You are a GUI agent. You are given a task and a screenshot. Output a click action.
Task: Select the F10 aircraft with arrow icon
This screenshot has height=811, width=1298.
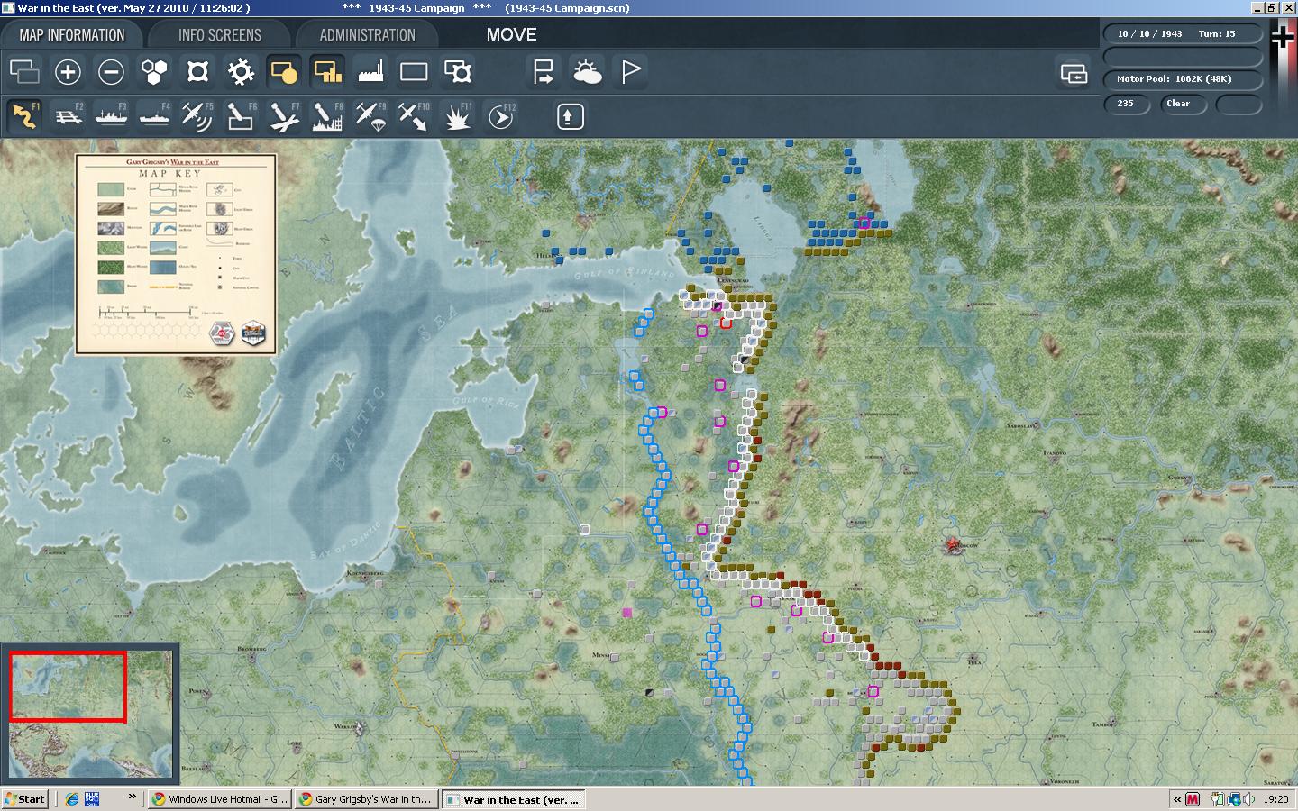coord(414,116)
